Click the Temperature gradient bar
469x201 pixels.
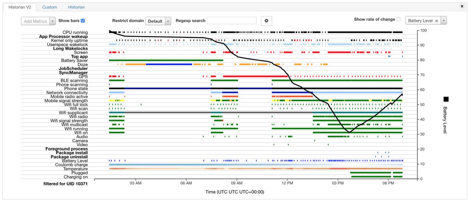[x=256, y=169]
